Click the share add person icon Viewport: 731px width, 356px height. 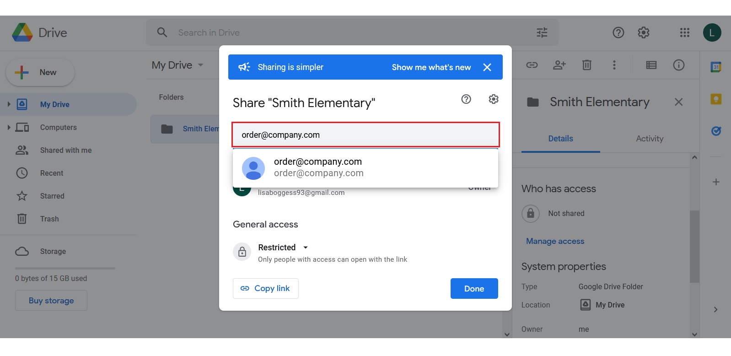[x=559, y=65]
